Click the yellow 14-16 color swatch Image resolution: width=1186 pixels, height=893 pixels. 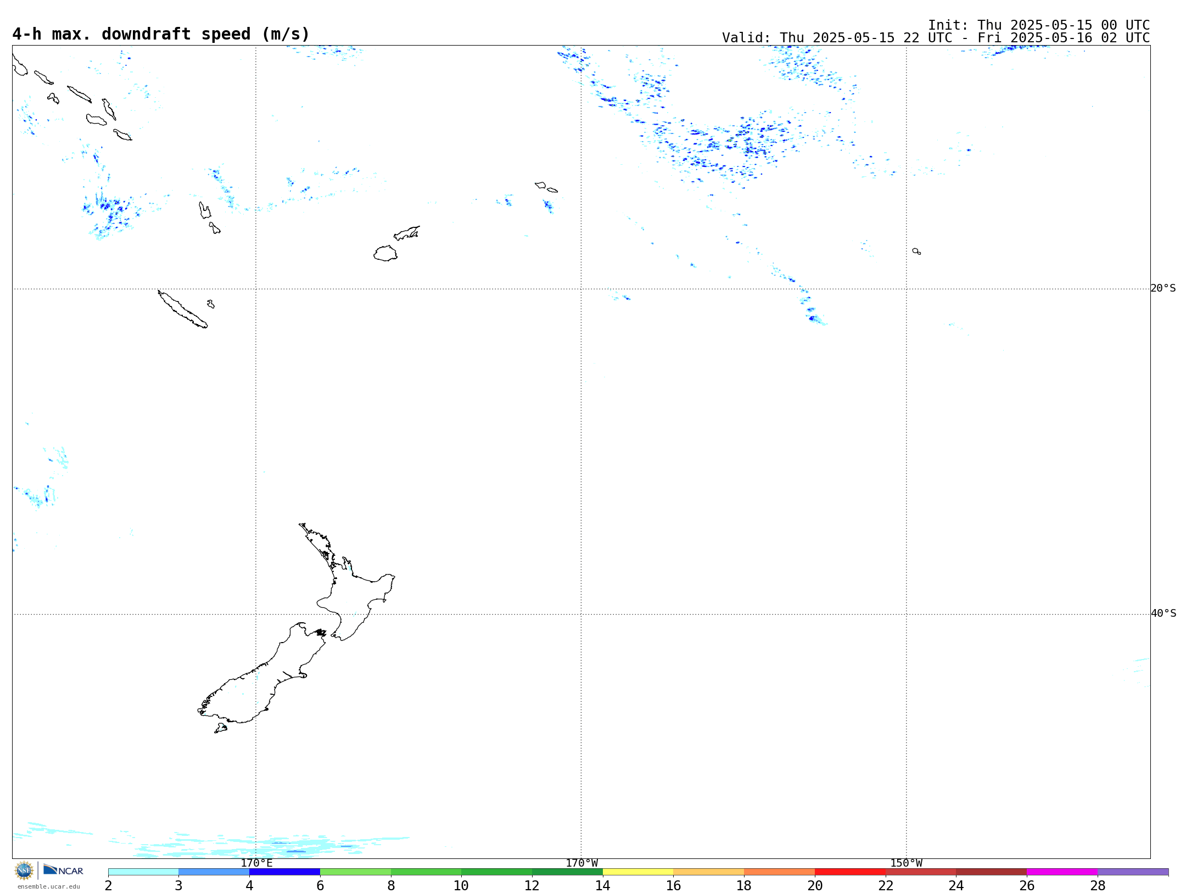[x=638, y=872]
